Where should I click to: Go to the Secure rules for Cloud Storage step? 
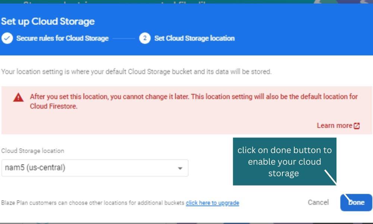62,38
